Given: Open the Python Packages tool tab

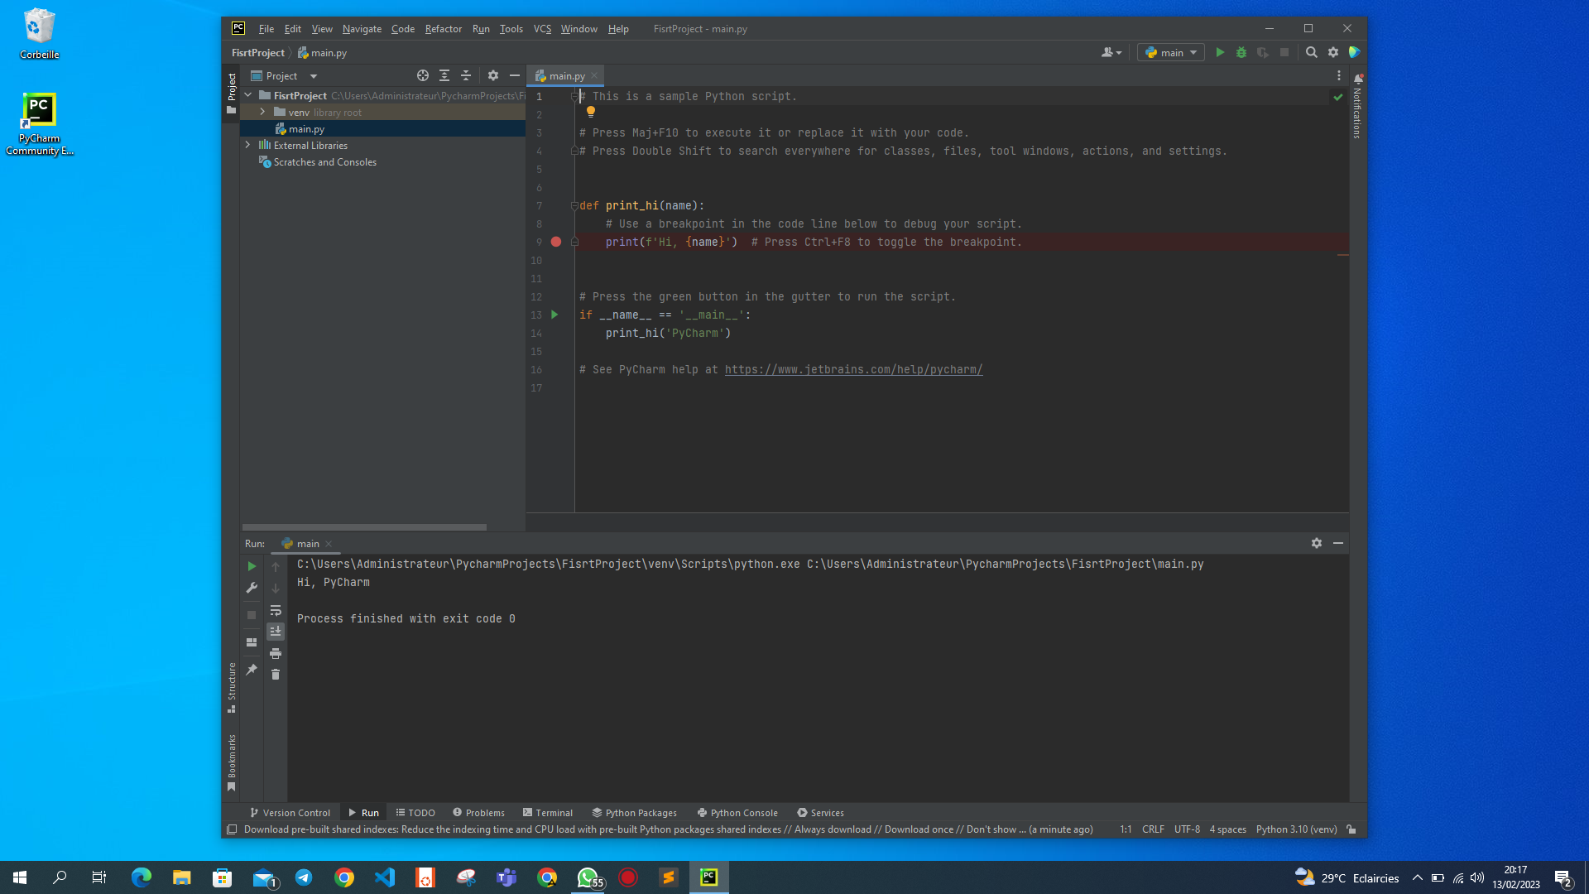Looking at the screenshot, I should pyautogui.click(x=635, y=813).
